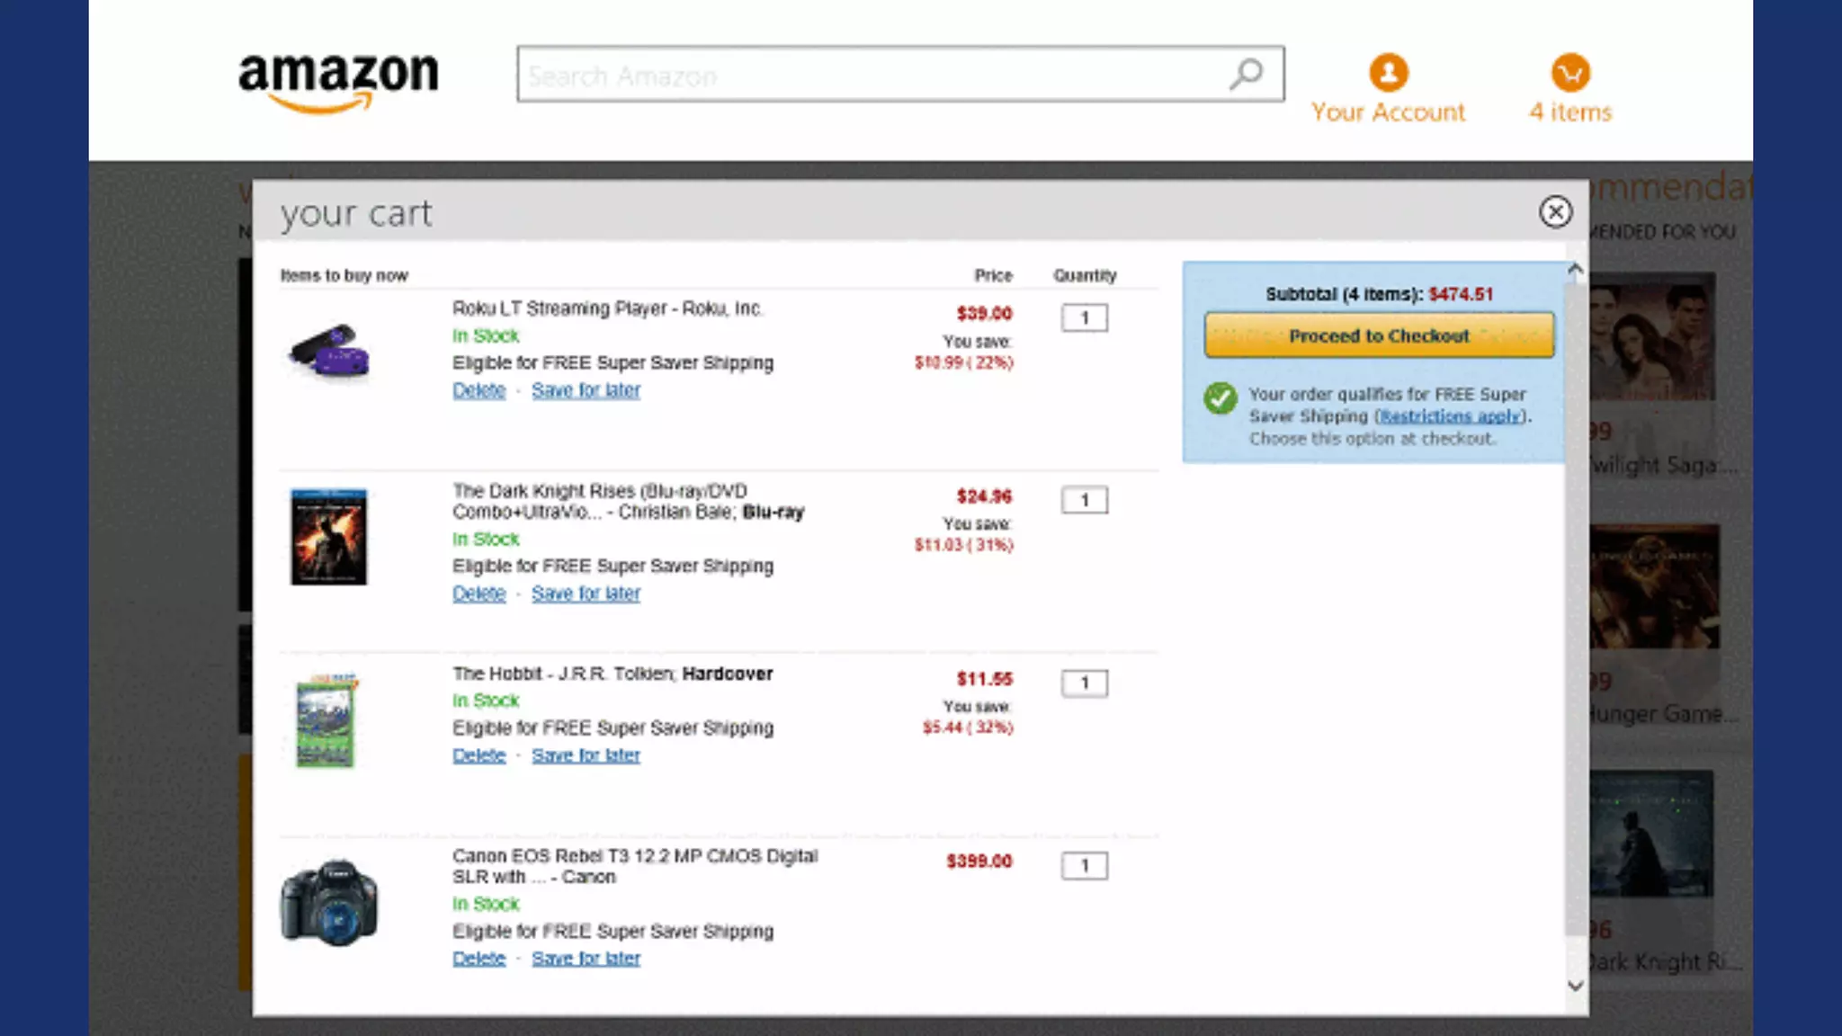Save The Dark Knight Rises for later
1842x1036 pixels.
point(586,594)
